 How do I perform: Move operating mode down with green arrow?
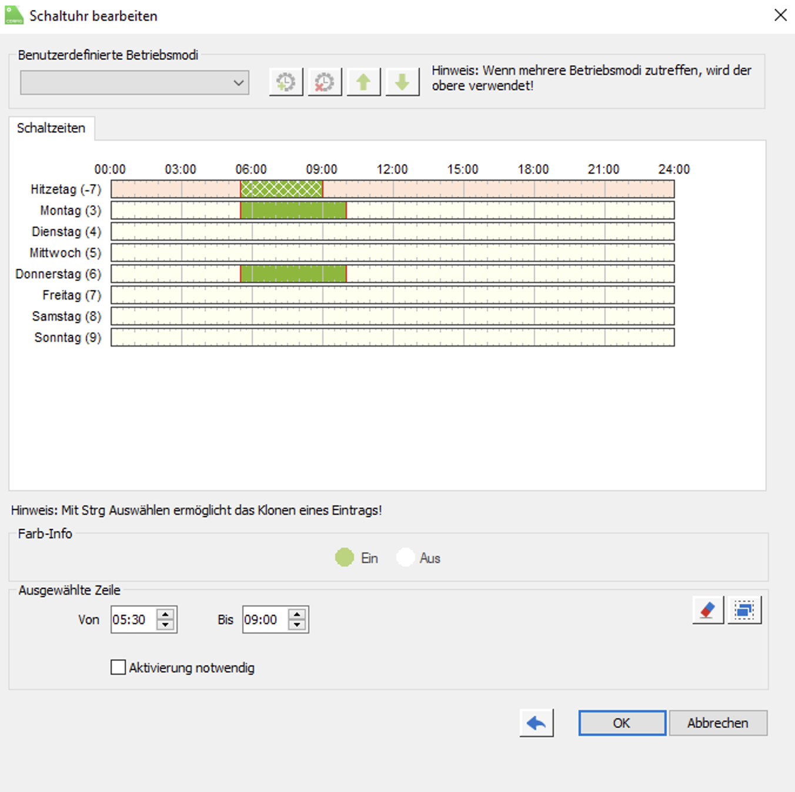click(x=402, y=82)
